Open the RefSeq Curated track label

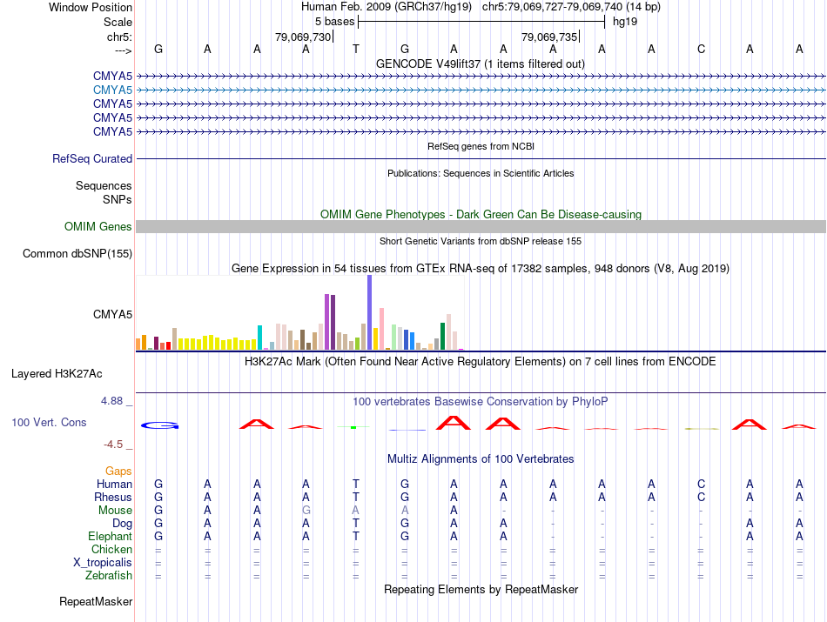point(92,158)
